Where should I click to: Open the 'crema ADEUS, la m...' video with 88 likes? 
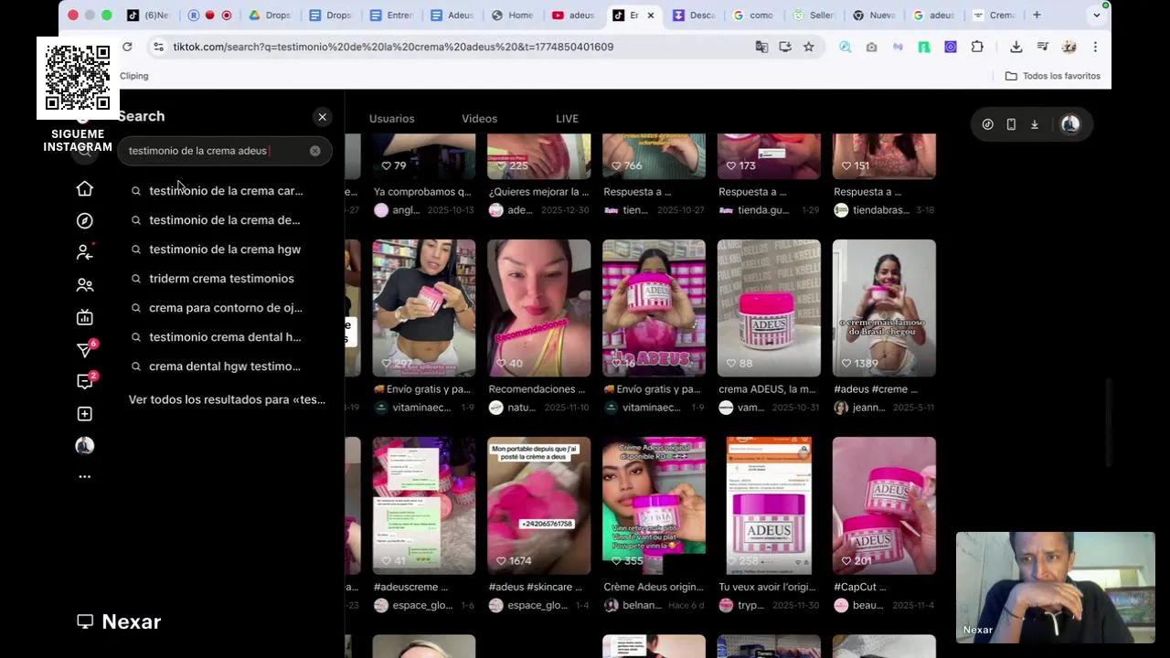point(769,308)
